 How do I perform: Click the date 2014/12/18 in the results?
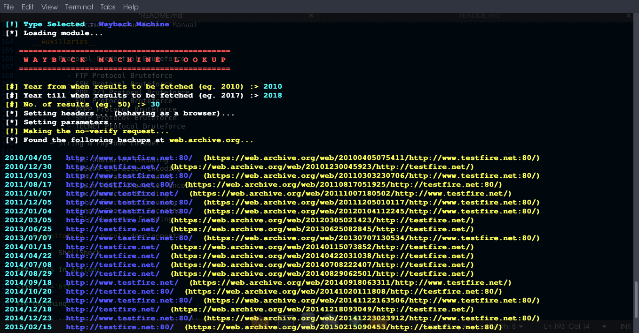(x=28, y=310)
